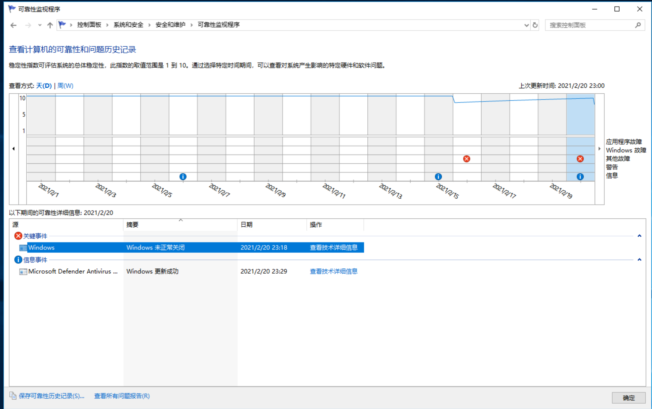Image resolution: width=652 pixels, height=409 pixels.
Task: Click blue info icon in highlighted 2021/2/20 column
Action: pyautogui.click(x=580, y=177)
